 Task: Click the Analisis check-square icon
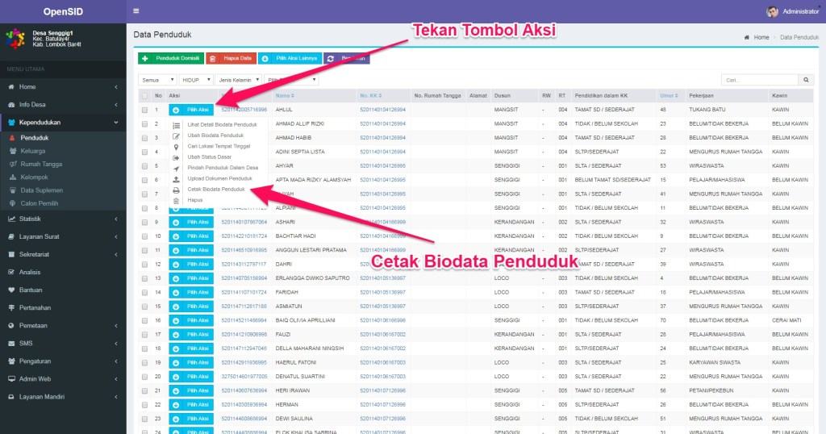point(11,273)
